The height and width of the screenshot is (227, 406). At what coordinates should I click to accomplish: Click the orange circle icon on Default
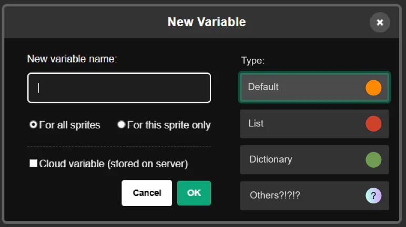click(373, 88)
